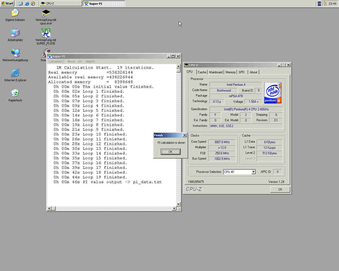Open Papierkorb recycle bin
Screen dimensions: 339x271
point(15,96)
